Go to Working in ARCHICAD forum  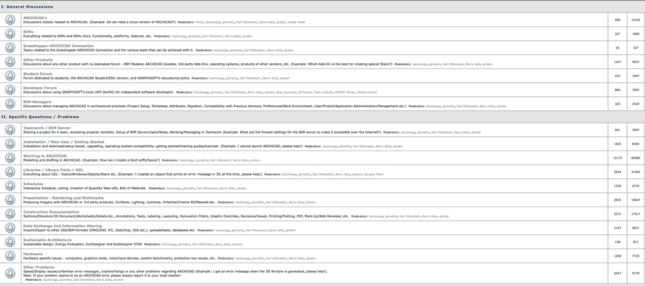tap(45, 156)
